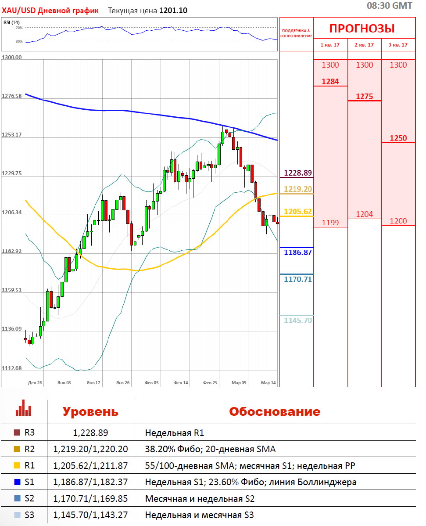Click the light blue S3 color square
Viewport: 426px width, 526px height.
point(17,515)
